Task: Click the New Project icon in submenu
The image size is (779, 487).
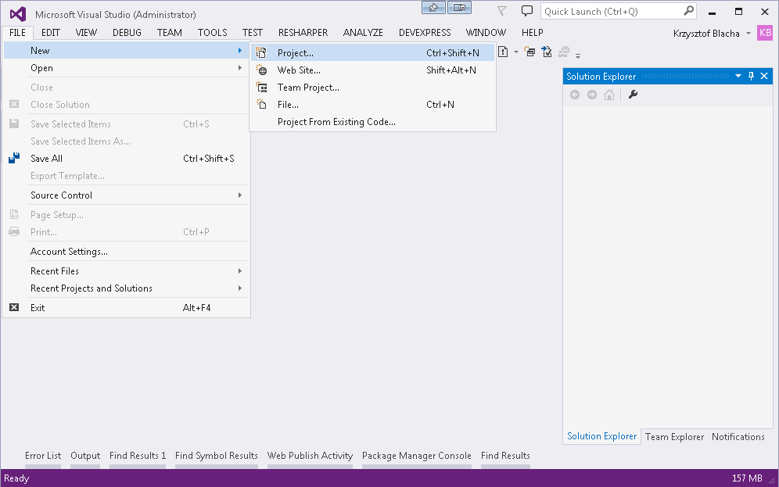Action: point(261,52)
